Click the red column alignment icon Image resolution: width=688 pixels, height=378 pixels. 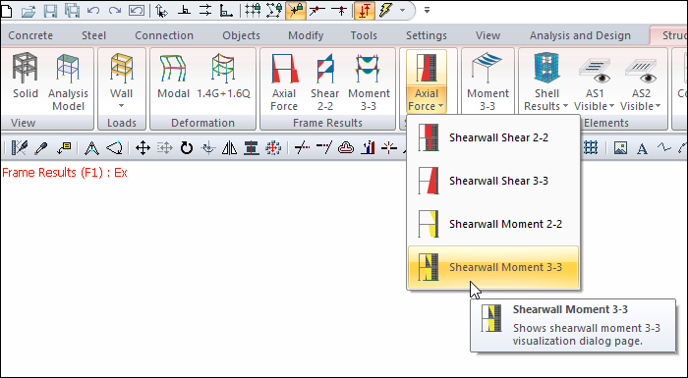point(252,148)
